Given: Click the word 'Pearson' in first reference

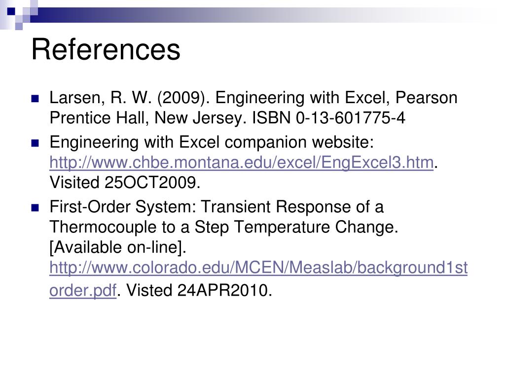Looking at the screenshot, I should 427,98.
